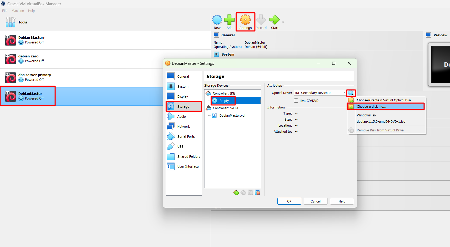Close the DebianMaster Settings dialog
The width and height of the screenshot is (450, 247).
point(349,63)
